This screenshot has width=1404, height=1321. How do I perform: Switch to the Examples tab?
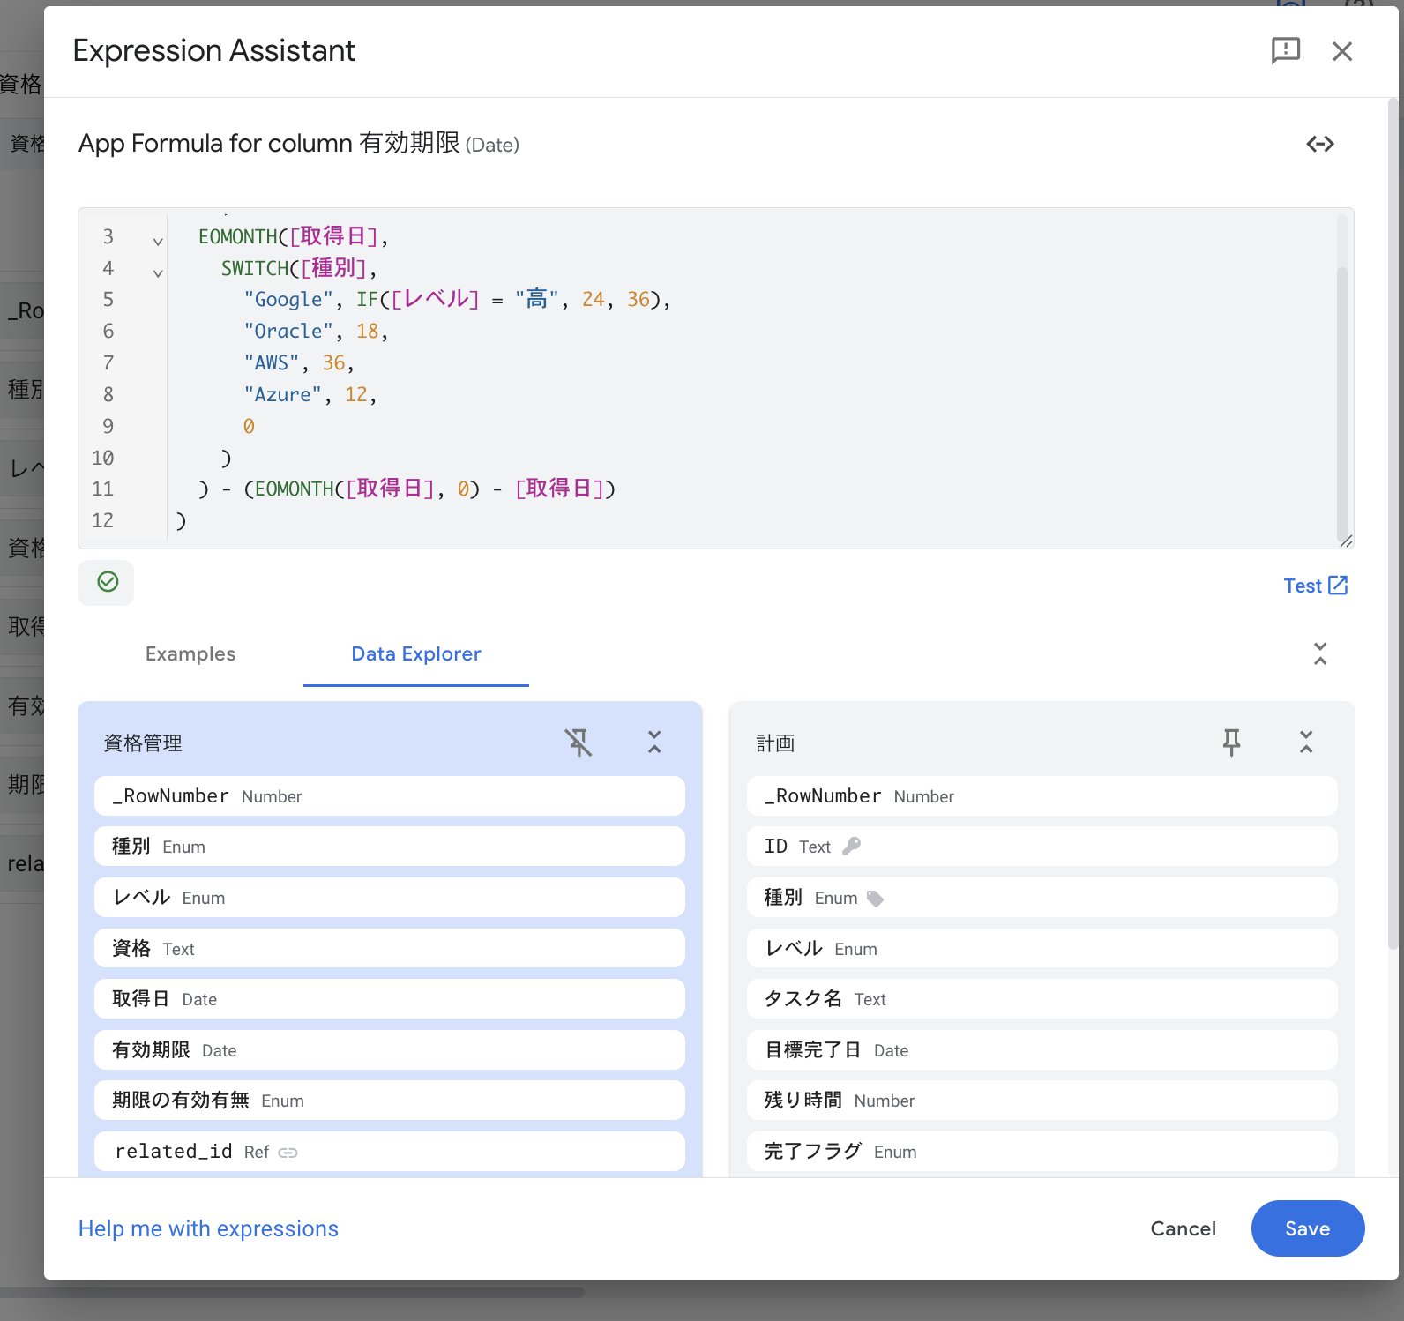tap(190, 653)
